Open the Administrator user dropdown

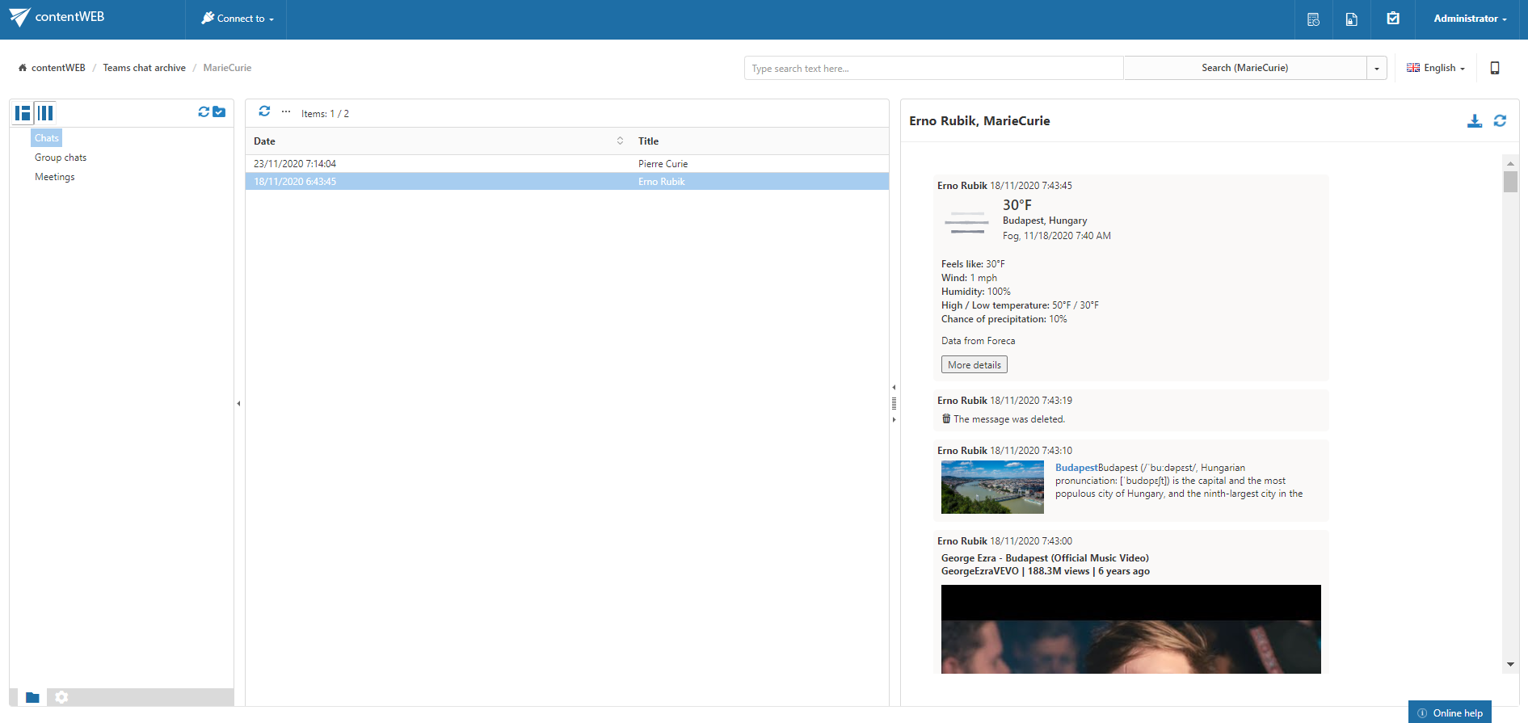1470,19
